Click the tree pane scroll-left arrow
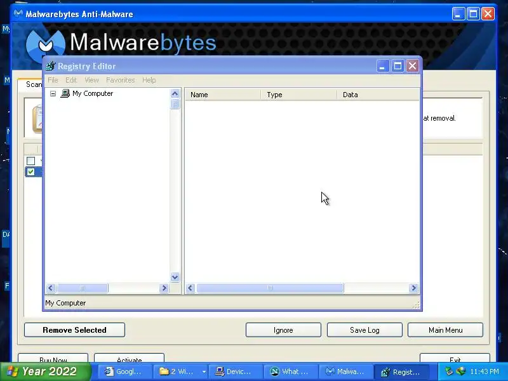This screenshot has height=381, width=508. (x=51, y=288)
